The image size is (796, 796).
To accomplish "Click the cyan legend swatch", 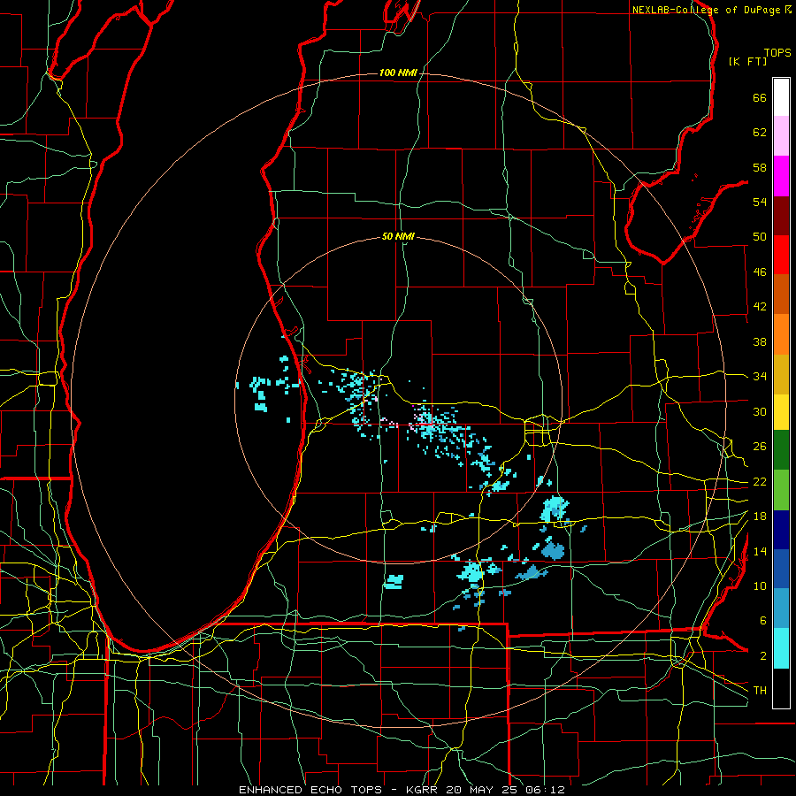I will tap(781, 648).
